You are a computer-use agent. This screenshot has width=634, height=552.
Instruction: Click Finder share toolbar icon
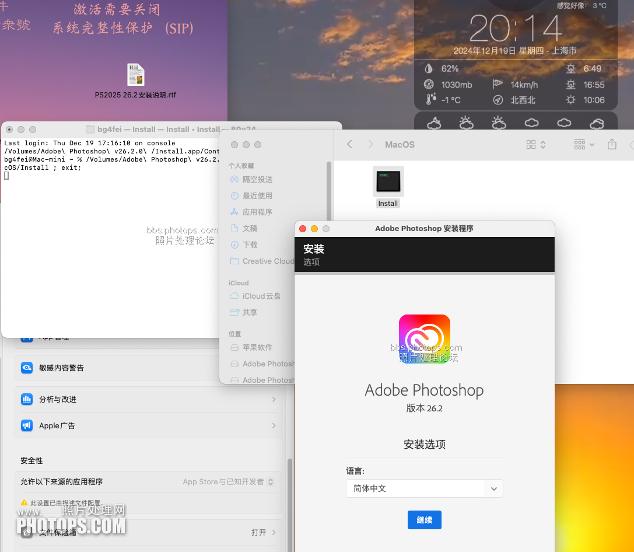(612, 144)
